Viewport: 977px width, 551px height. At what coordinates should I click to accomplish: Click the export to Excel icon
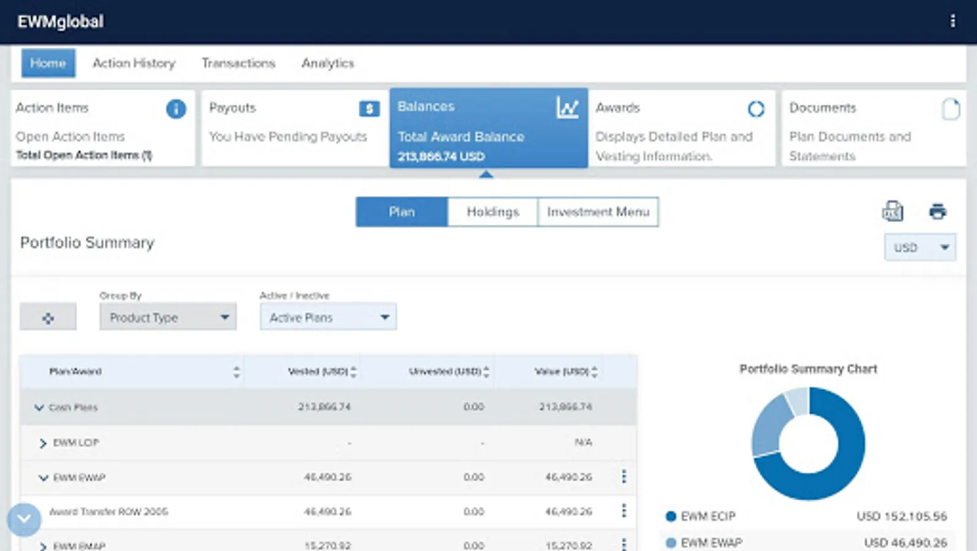point(892,211)
